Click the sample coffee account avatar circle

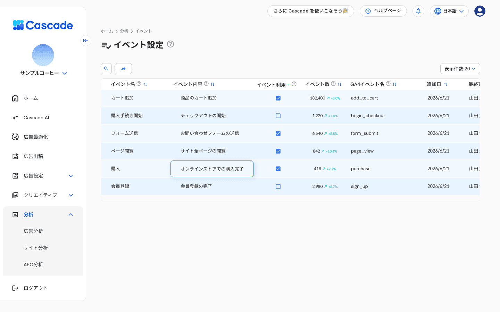tap(43, 55)
